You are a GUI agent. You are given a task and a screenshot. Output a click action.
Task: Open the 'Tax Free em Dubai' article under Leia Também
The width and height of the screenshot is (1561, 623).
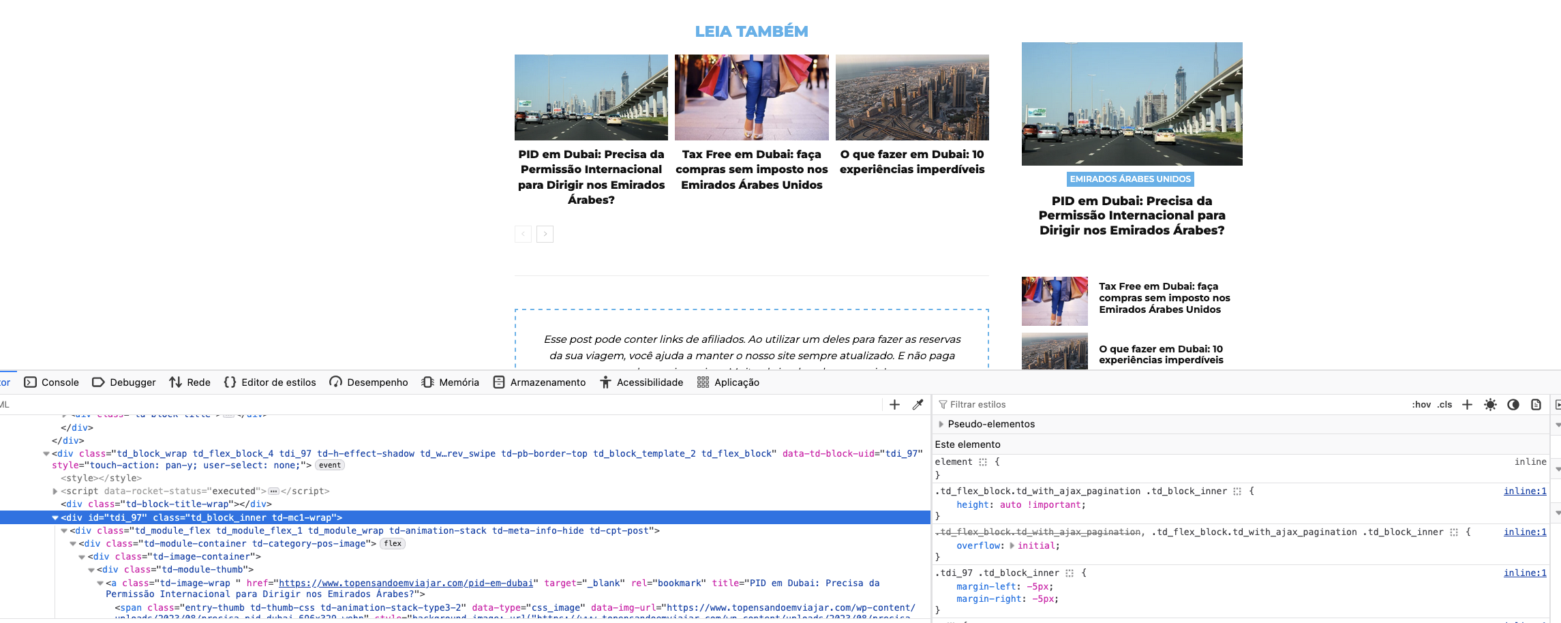752,170
